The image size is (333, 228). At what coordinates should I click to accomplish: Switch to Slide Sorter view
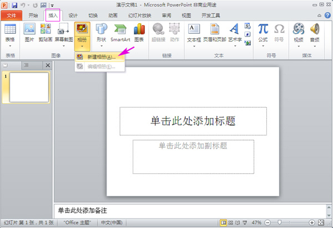pos(230,222)
